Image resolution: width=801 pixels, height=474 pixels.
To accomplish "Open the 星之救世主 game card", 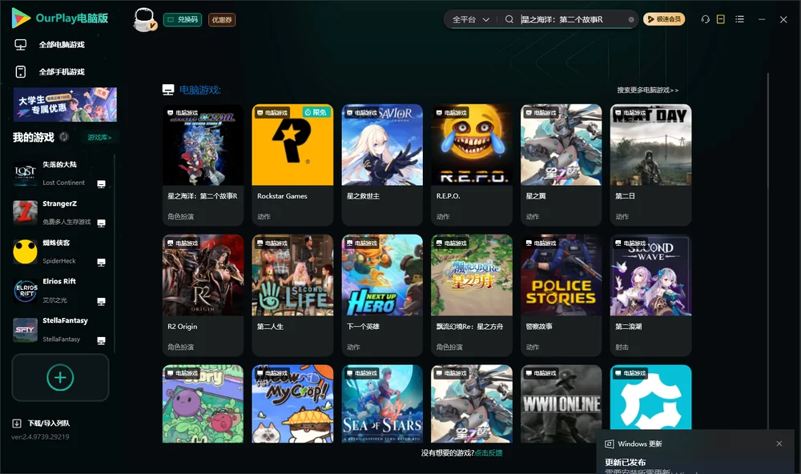I will point(382,164).
